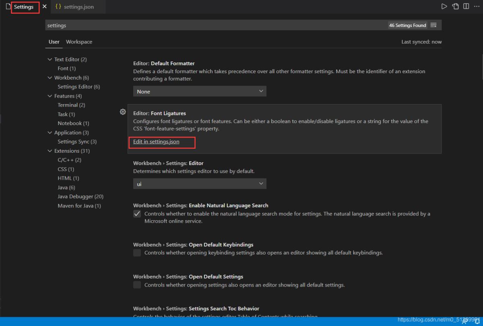Open the settings.json editor tab

coord(78,7)
